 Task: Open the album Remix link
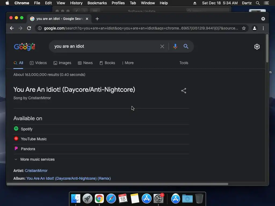[68, 178]
